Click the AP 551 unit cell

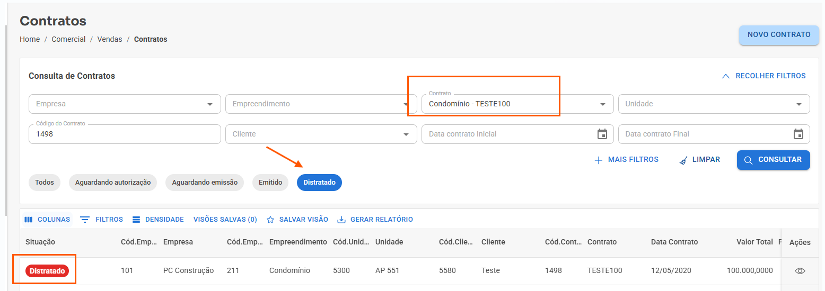pos(388,270)
